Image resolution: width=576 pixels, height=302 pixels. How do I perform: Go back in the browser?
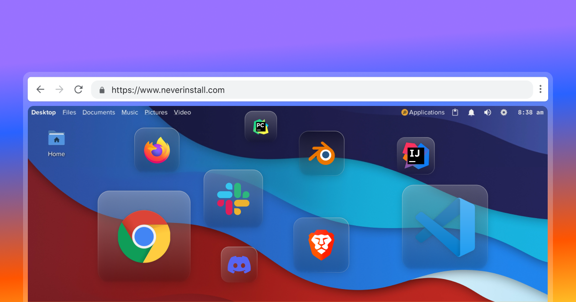(40, 90)
